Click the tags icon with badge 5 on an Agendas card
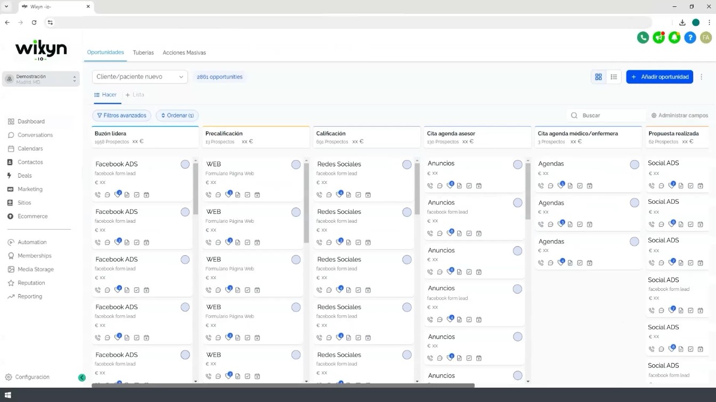 click(561, 185)
